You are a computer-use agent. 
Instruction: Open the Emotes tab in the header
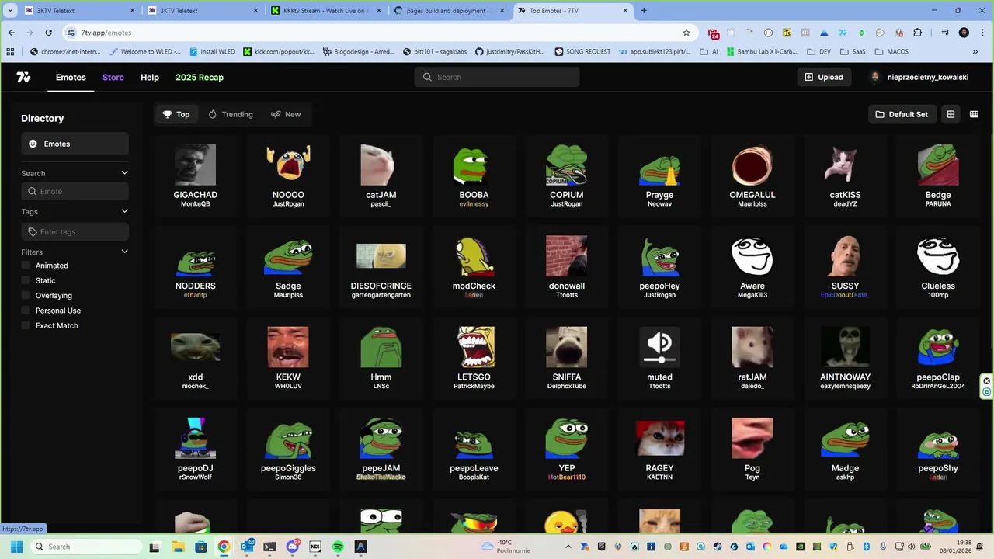coord(71,77)
